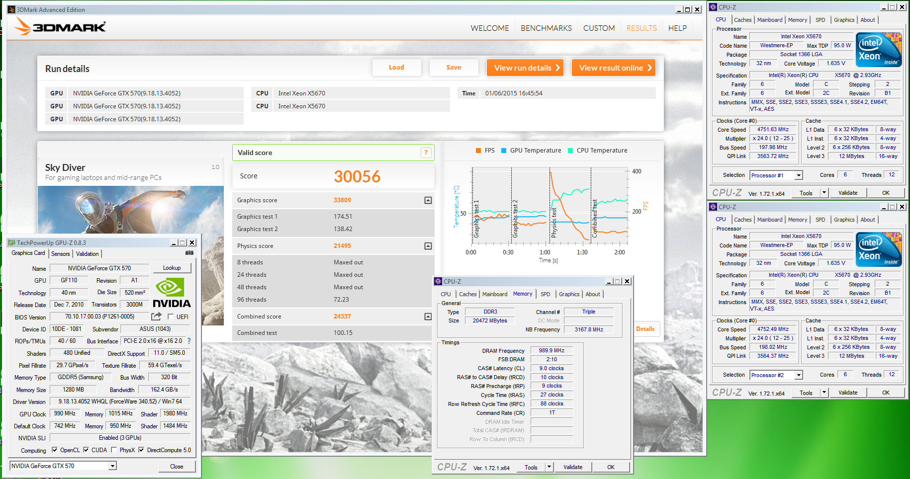This screenshot has width=910, height=479.
Task: Click Intel Xeon logo in second CPU-Z window
Action: pyautogui.click(x=879, y=249)
